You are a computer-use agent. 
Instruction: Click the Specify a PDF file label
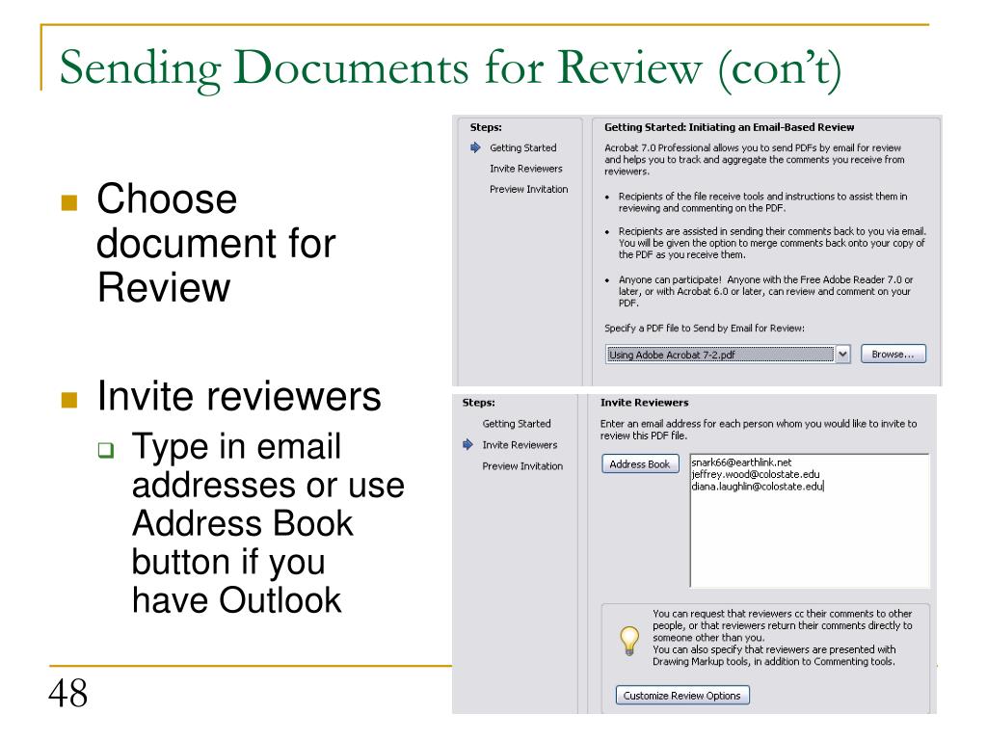(x=705, y=329)
